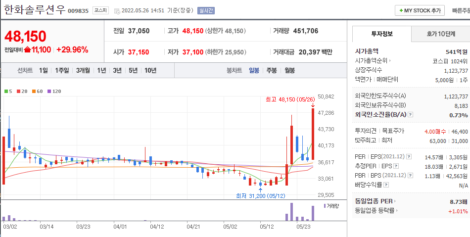The image size is (470, 237).
Task: Select the 5년 line chart period
Action: click(x=133, y=71)
